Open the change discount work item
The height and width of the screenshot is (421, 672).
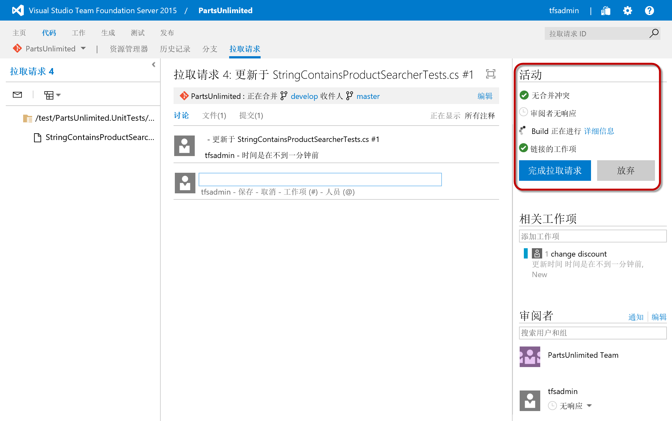coord(578,254)
